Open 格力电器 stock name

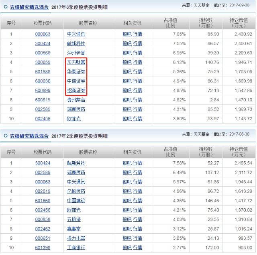click(76, 238)
